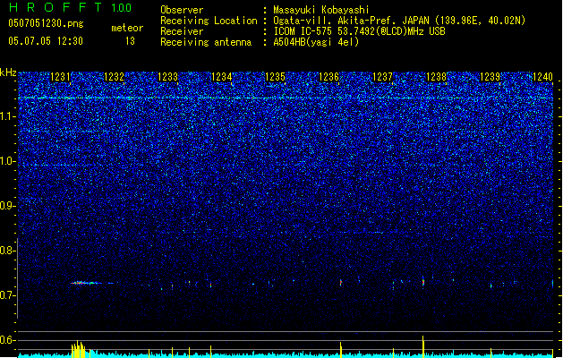Screen dimensions: 563x358
Task: Click the red meteor echo near 1236
Action: point(341,283)
